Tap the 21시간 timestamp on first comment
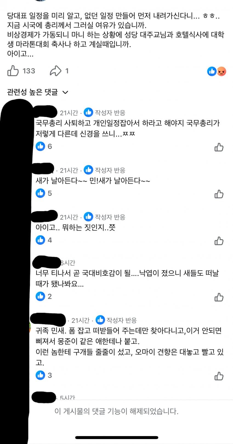This screenshot has width=233, height=444. click(69, 113)
